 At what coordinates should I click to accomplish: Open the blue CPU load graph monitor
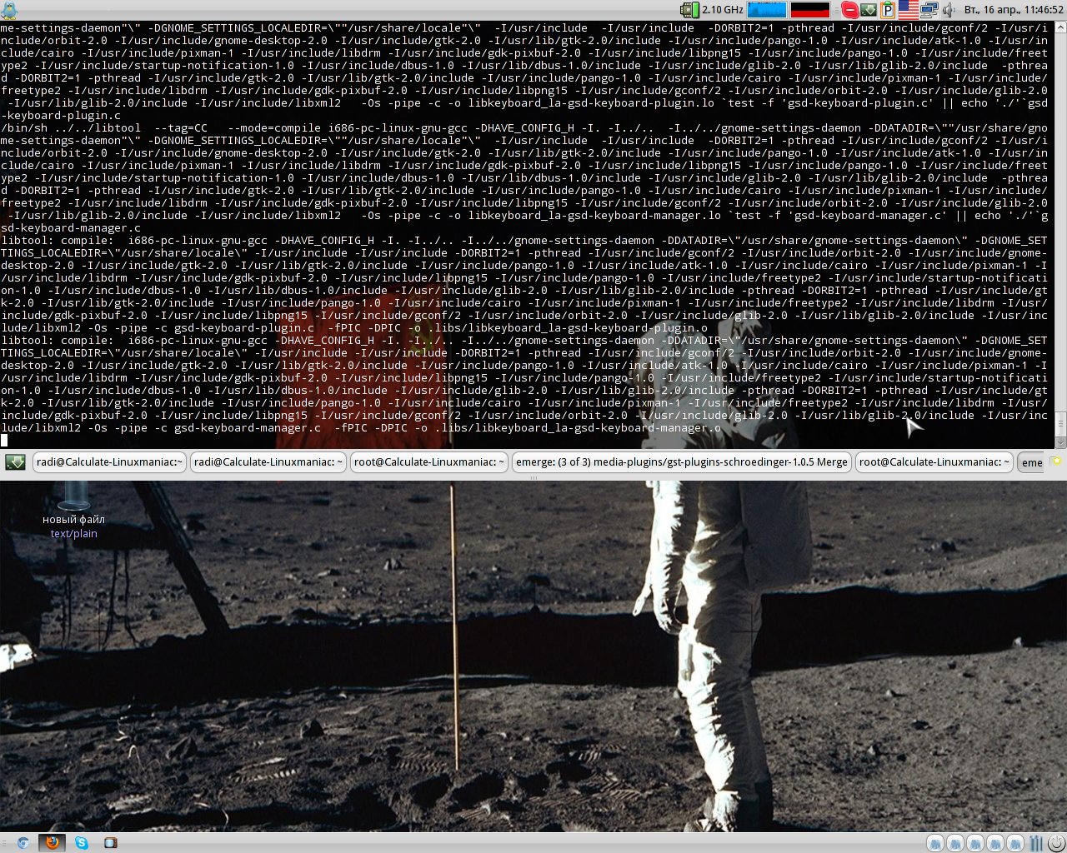767,9
